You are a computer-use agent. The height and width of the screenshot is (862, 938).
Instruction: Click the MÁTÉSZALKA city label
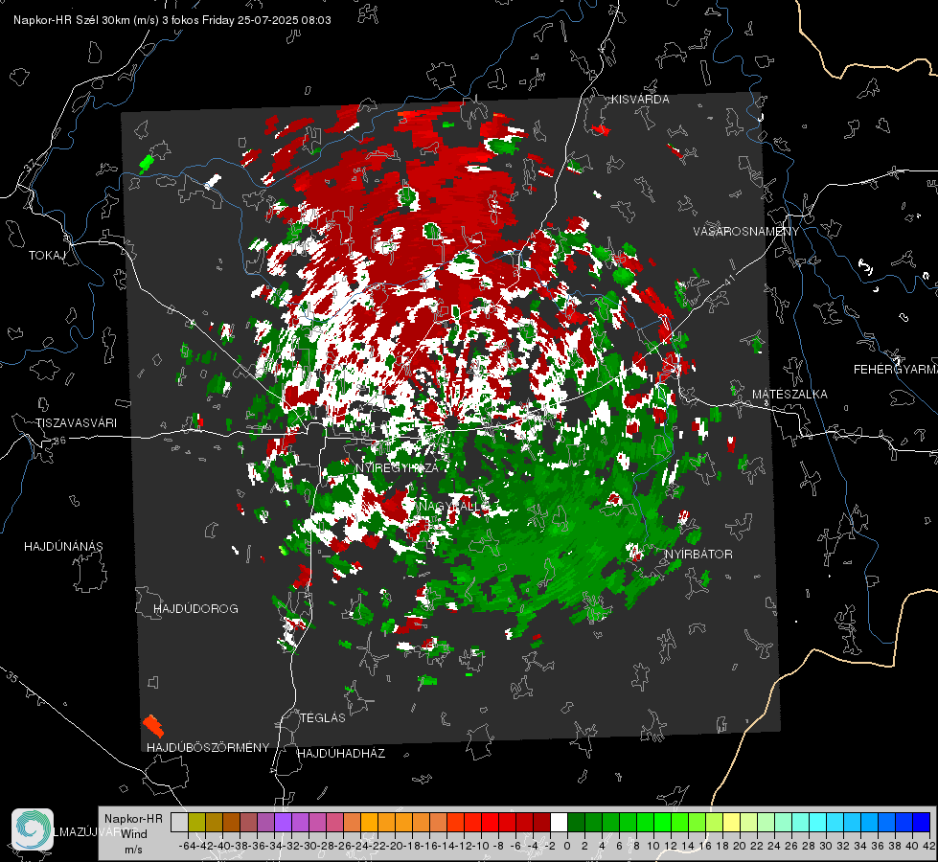(x=789, y=395)
